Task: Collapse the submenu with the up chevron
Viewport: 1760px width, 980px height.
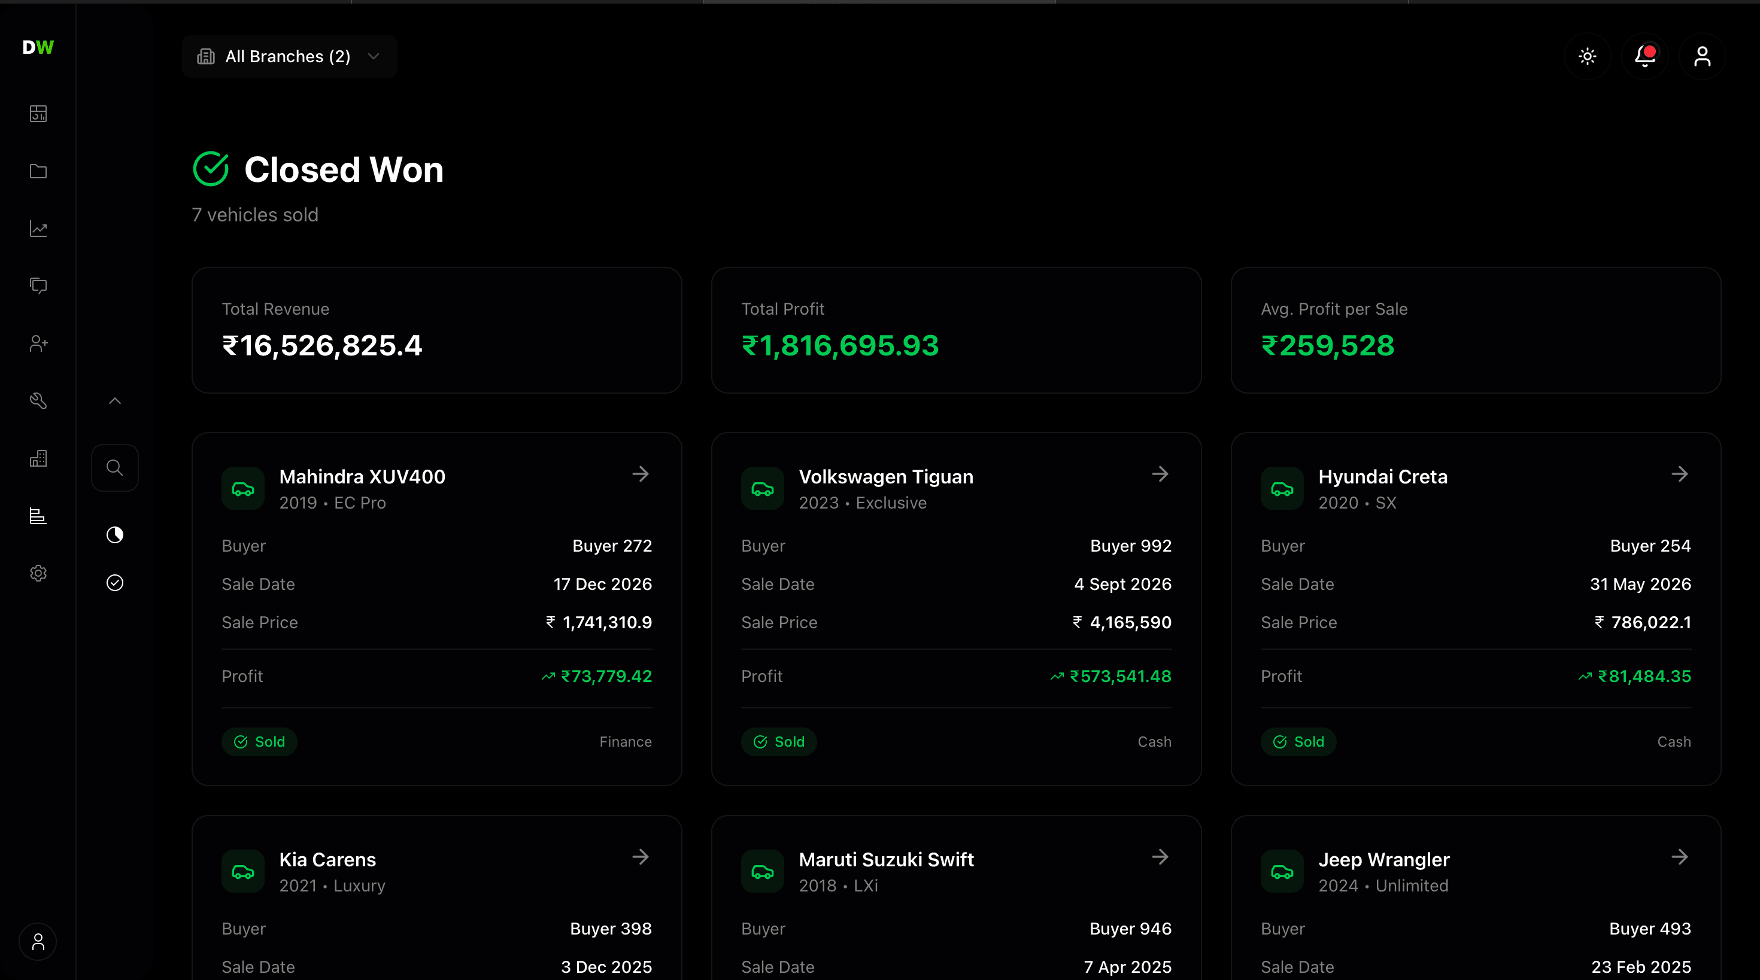Action: (x=115, y=401)
